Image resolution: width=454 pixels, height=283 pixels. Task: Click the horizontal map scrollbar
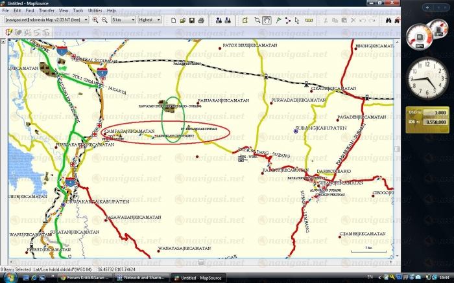click(x=201, y=262)
